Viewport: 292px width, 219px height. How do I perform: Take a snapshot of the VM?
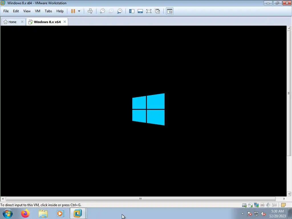(102, 11)
